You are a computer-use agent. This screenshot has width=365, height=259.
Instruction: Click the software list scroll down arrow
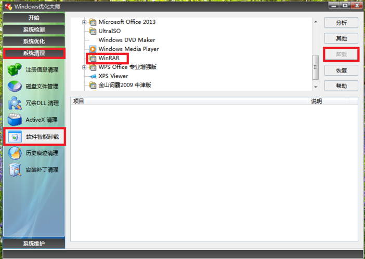(316, 87)
